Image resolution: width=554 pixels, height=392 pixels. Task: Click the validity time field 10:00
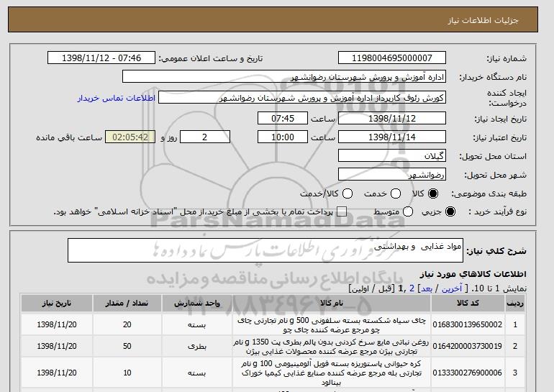[x=283, y=137]
